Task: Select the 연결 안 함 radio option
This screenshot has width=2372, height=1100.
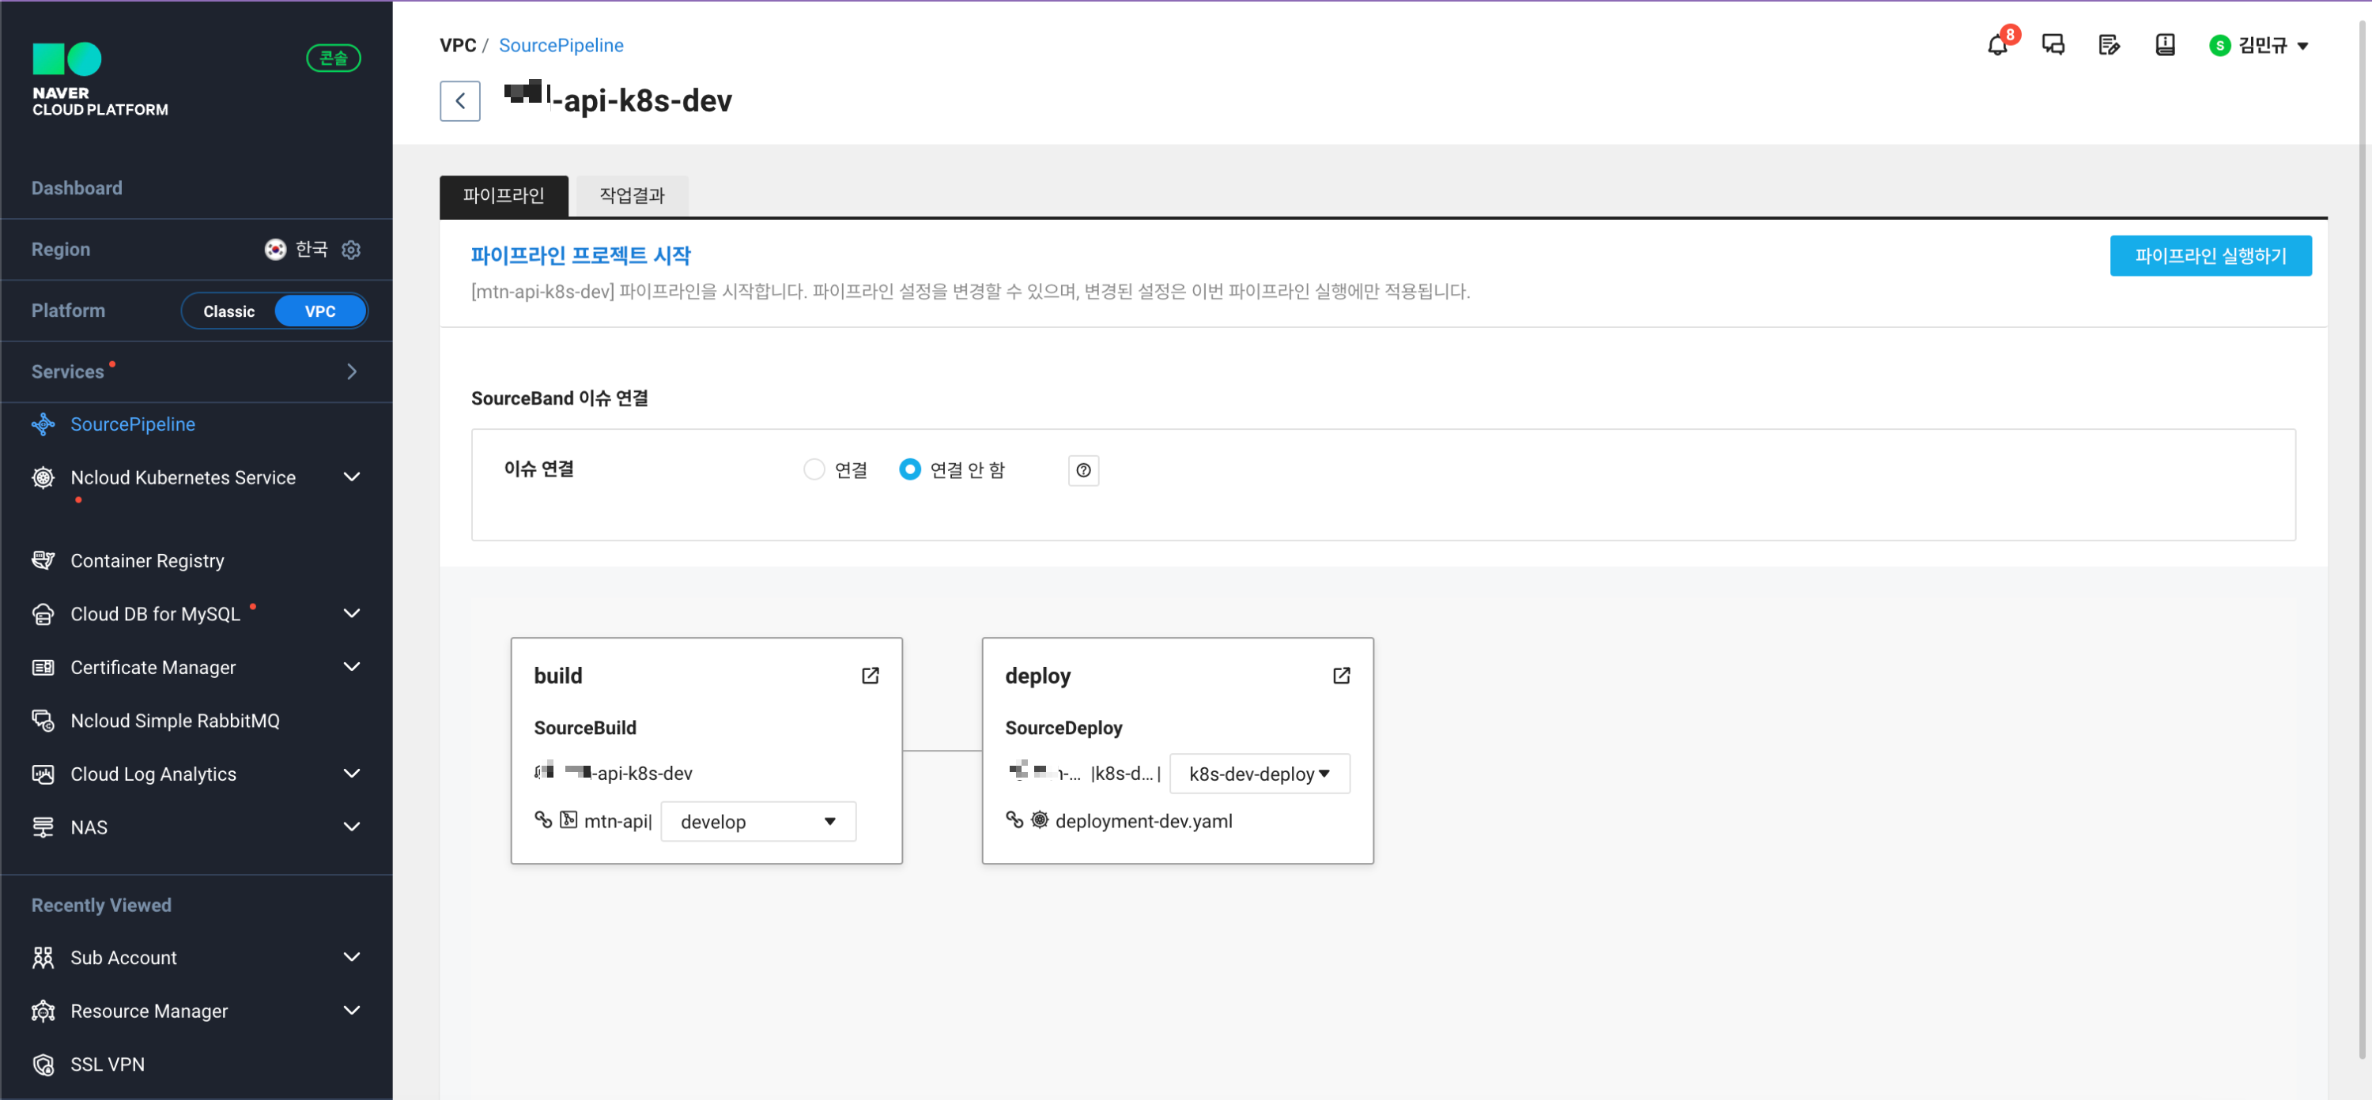Action: 908,469
